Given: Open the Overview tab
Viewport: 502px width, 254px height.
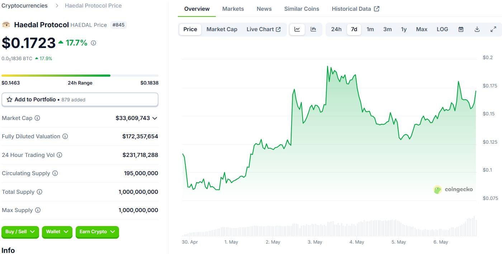Looking at the screenshot, I should point(197,9).
